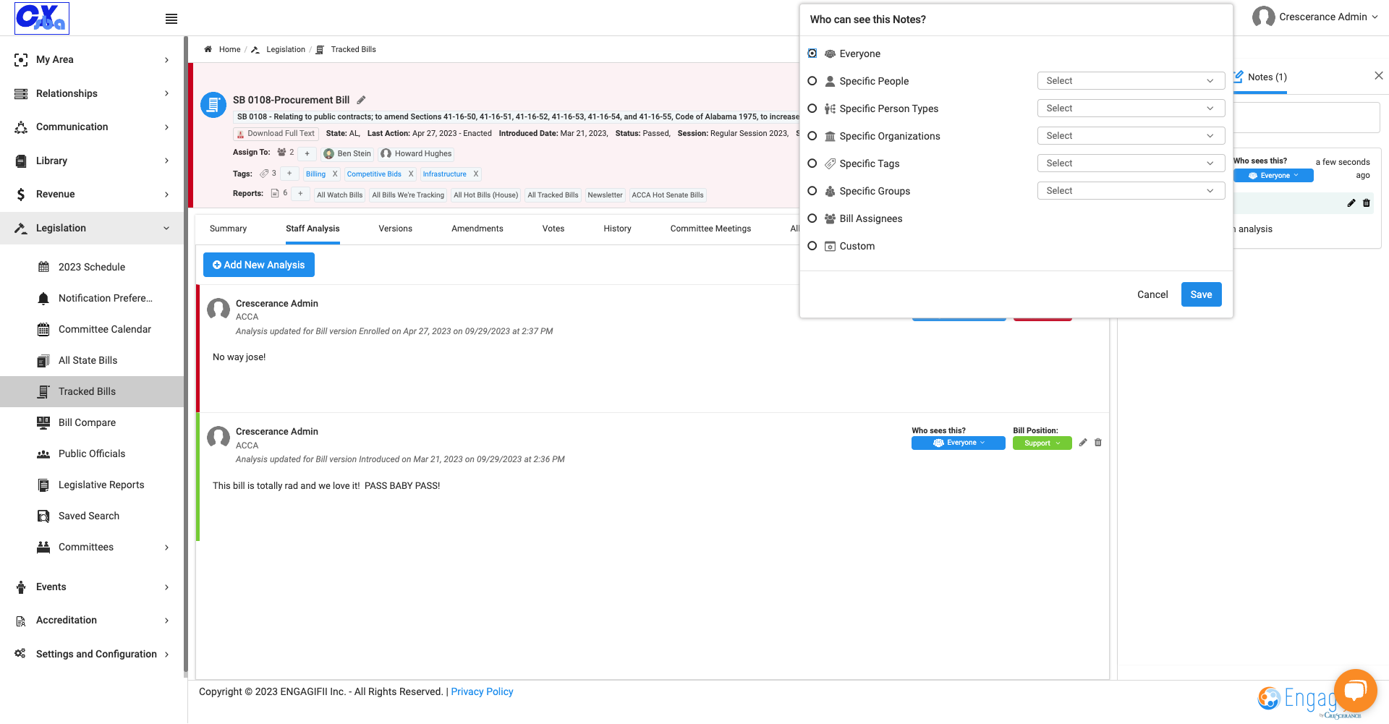Click the Legislation breadcrumb link
Image resolution: width=1389 pixels, height=724 pixels.
coord(286,49)
